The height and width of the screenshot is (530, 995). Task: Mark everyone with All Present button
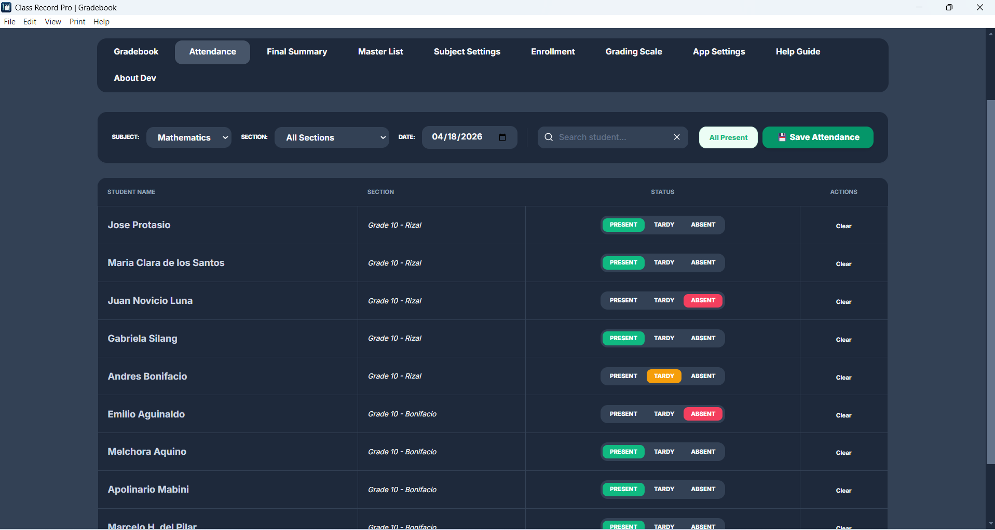tap(728, 137)
